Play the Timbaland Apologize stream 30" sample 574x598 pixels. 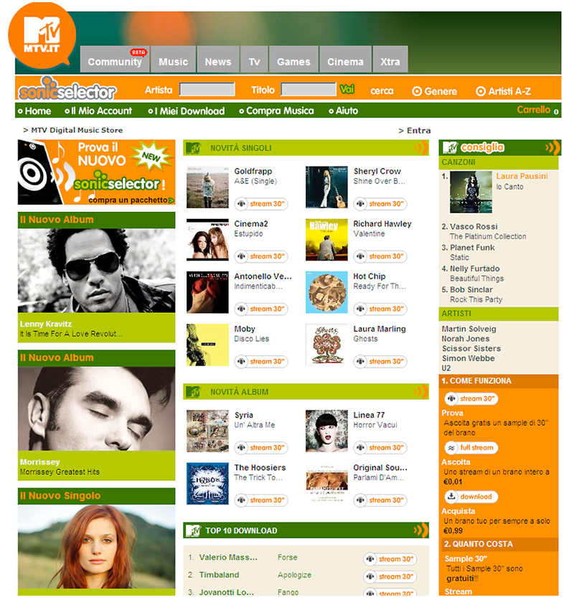point(390,576)
